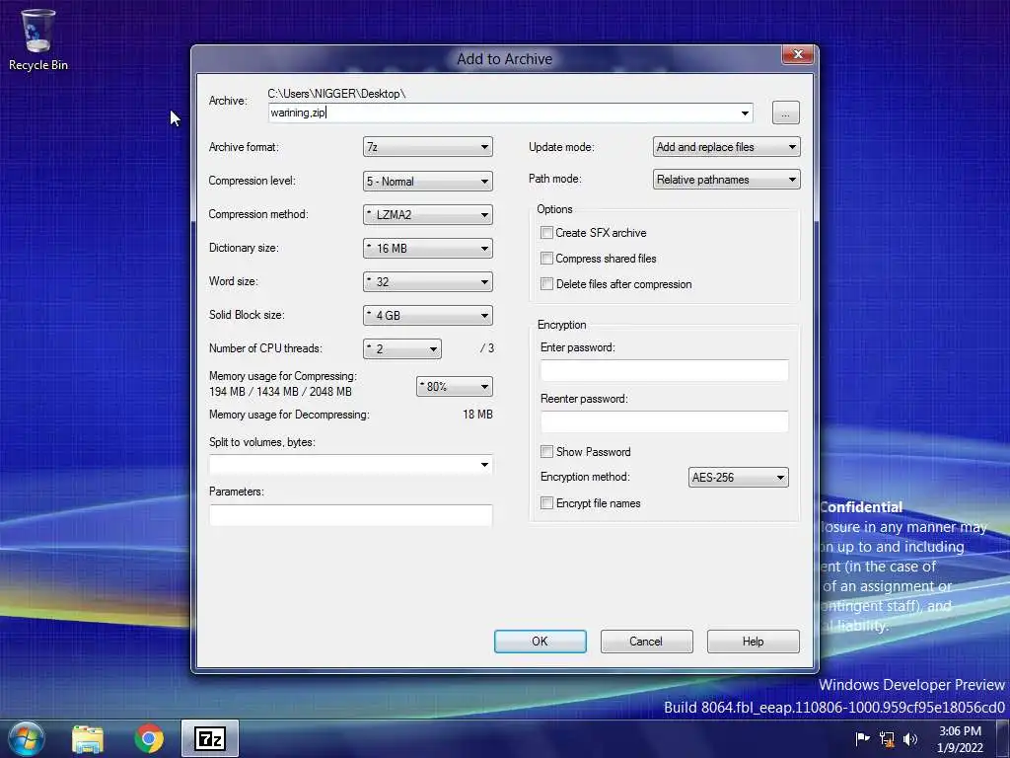Viewport: 1010px width, 758px height.
Task: Click the Add to Archive title bar
Action: tap(504, 58)
